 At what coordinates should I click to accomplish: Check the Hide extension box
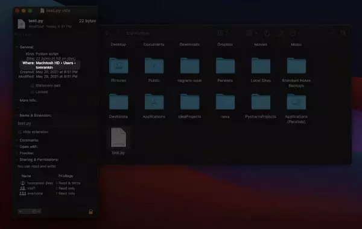20,132
